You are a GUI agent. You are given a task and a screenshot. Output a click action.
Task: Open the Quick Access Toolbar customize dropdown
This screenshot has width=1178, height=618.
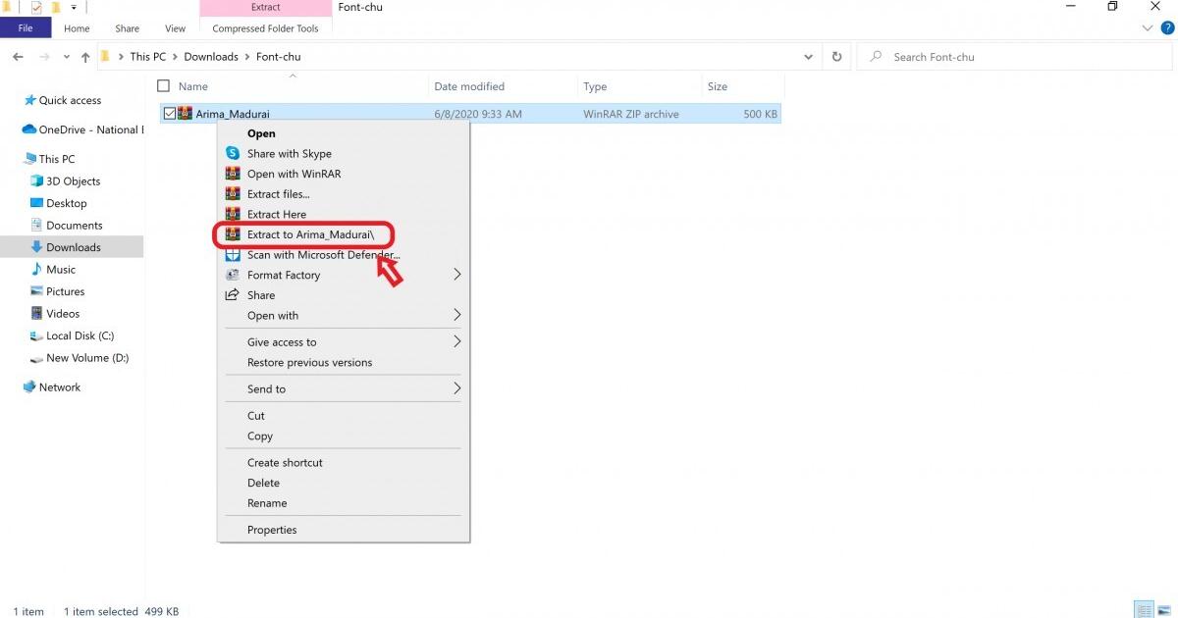pyautogui.click(x=73, y=7)
